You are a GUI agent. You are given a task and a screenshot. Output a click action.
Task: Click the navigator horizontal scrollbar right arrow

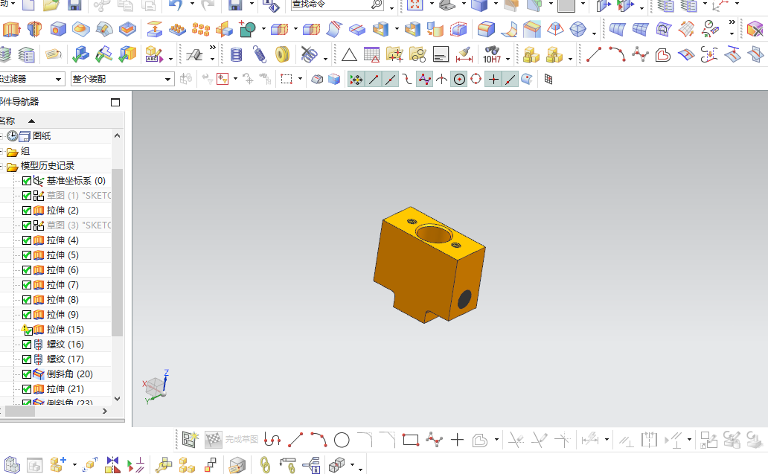105,411
